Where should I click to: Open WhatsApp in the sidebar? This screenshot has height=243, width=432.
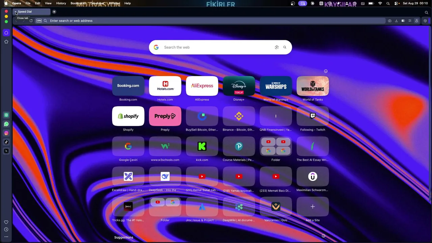(x=6, y=124)
